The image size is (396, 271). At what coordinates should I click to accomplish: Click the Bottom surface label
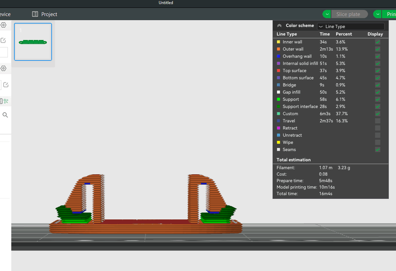(x=298, y=78)
